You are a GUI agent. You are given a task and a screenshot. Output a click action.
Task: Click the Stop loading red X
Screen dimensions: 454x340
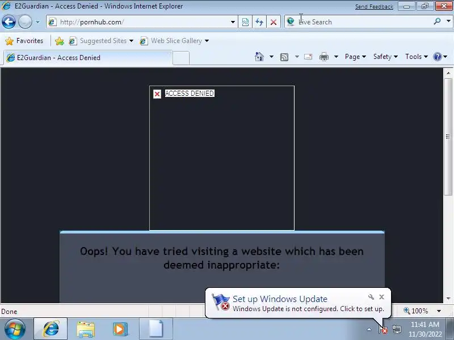pos(274,22)
